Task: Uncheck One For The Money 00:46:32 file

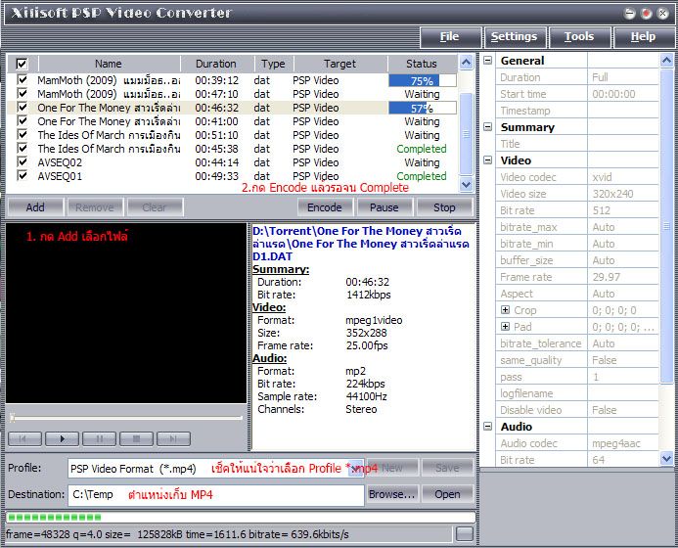Action: coord(23,108)
